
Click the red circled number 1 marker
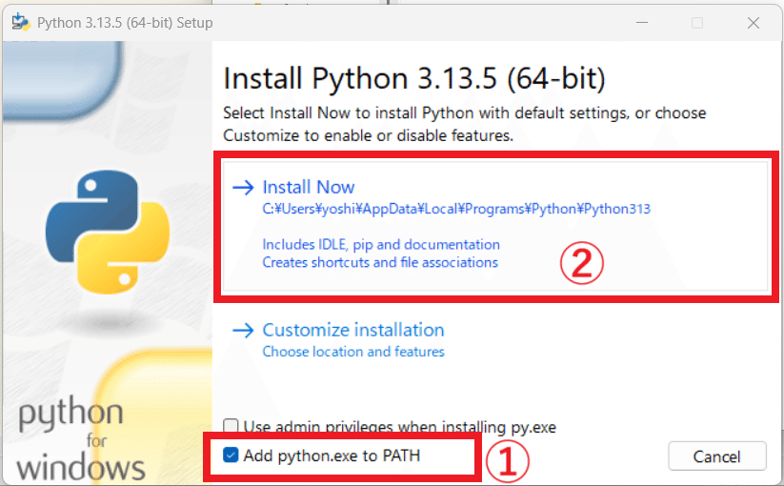(506, 460)
